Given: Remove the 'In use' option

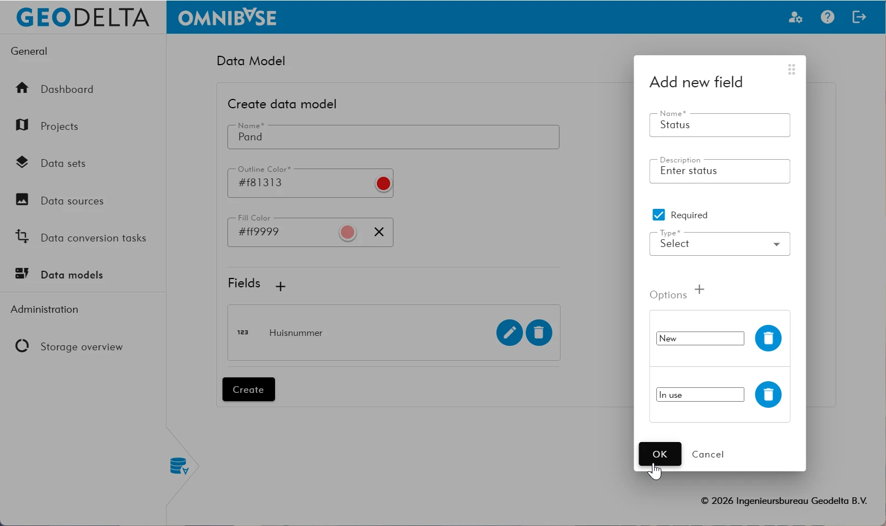Looking at the screenshot, I should 768,394.
